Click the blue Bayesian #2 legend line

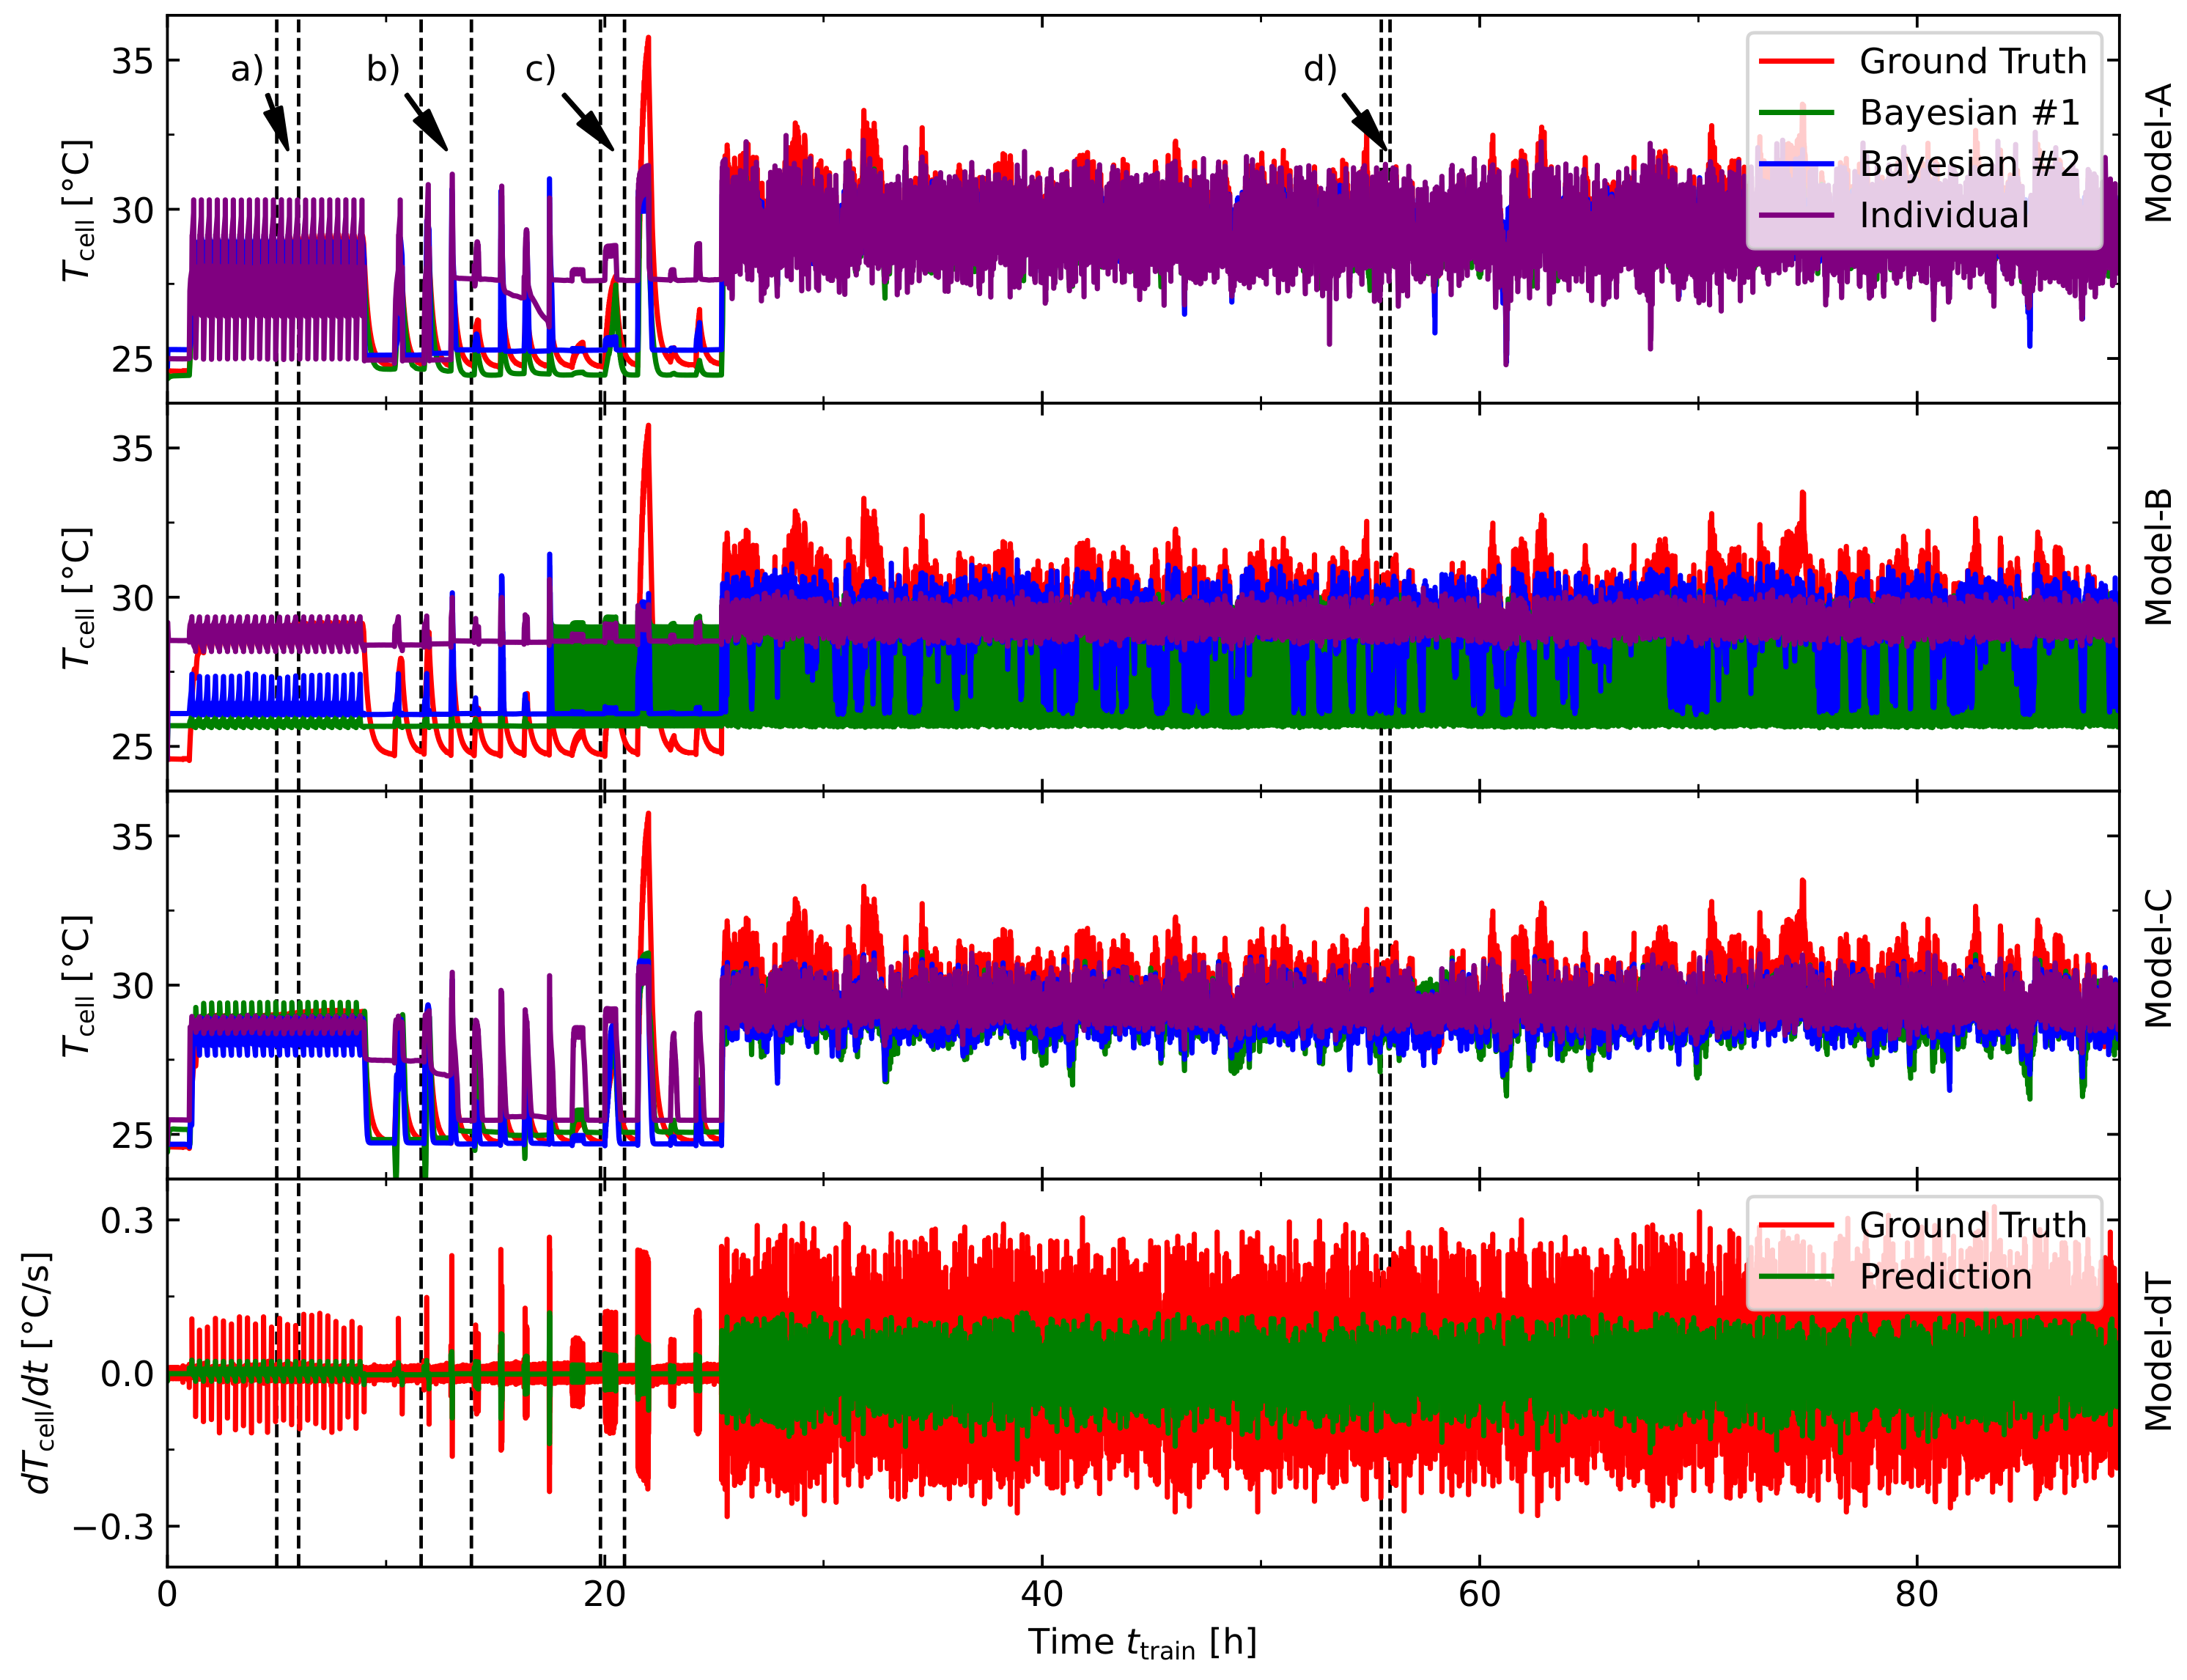[x=1796, y=164]
